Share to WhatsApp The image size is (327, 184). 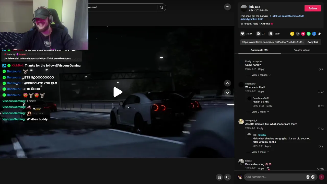pyautogui.click(x=309, y=34)
